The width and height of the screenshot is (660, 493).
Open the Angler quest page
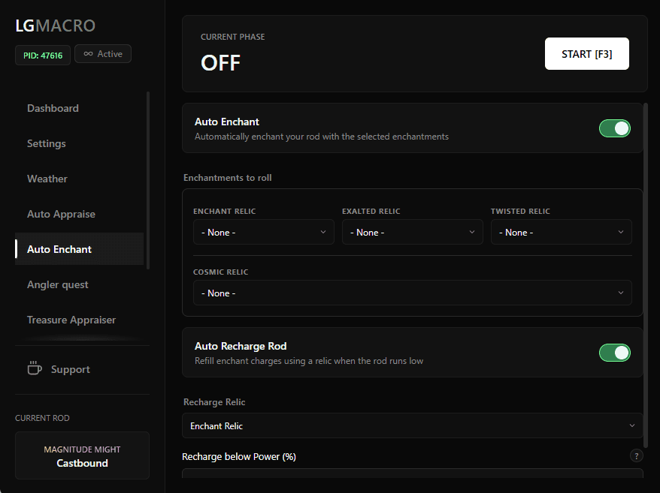[79, 284]
